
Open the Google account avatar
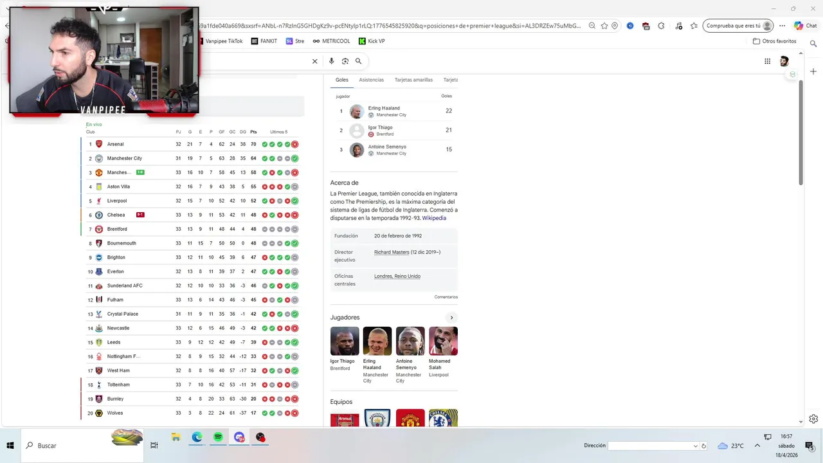coord(784,61)
